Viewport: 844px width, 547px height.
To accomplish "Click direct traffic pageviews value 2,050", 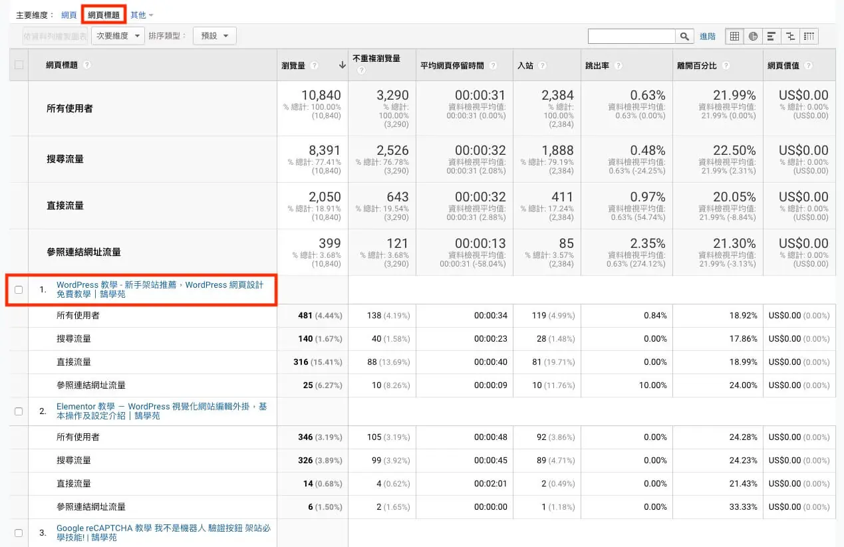I will click(325, 197).
